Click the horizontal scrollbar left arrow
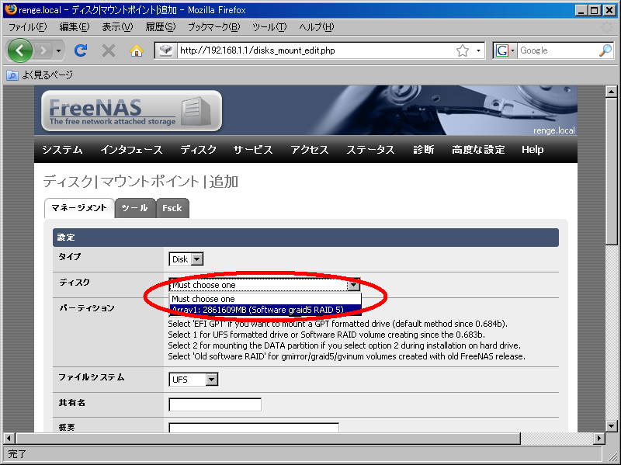Image resolution: width=621 pixels, height=465 pixels. (9, 439)
